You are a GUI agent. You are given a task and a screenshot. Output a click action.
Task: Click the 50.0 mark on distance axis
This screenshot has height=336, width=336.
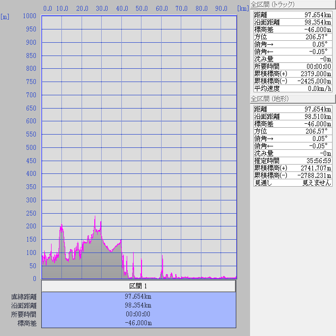141,8
